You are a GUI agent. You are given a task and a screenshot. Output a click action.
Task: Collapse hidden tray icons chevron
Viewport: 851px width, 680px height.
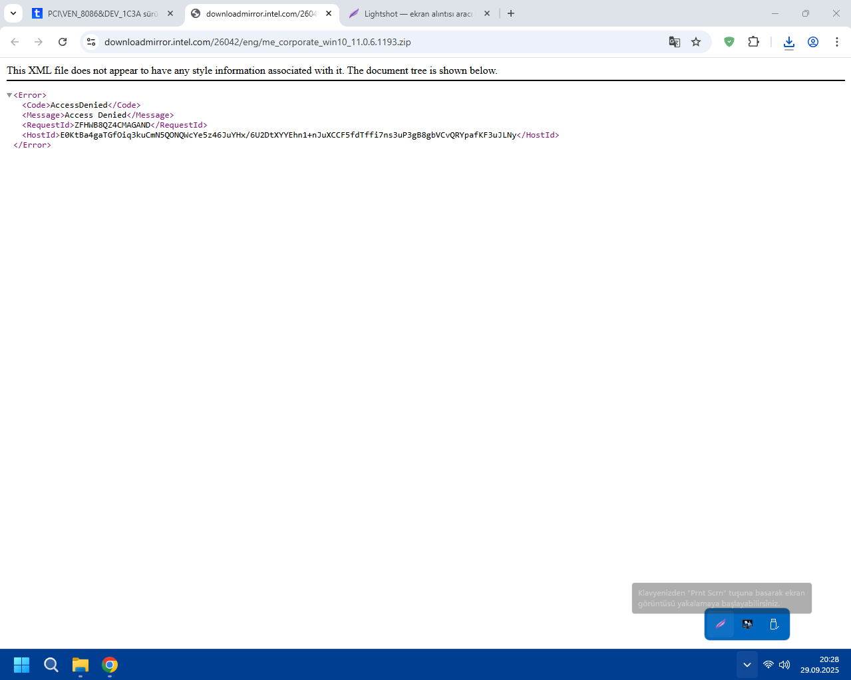point(747,665)
